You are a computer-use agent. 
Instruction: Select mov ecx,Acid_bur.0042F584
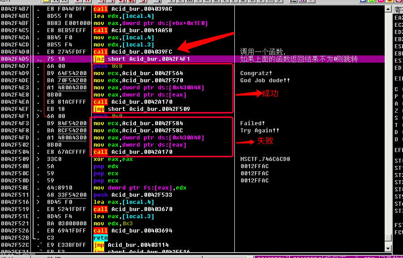[138, 123]
